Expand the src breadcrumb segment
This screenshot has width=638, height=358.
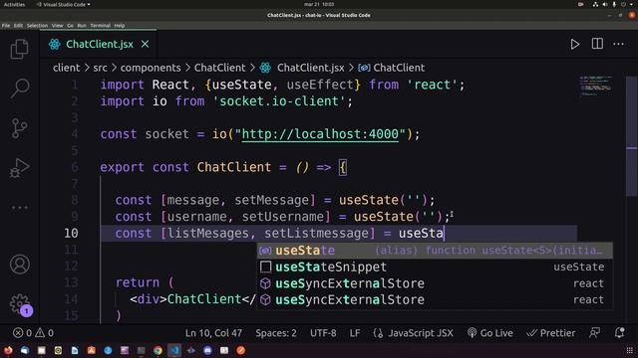[100, 68]
